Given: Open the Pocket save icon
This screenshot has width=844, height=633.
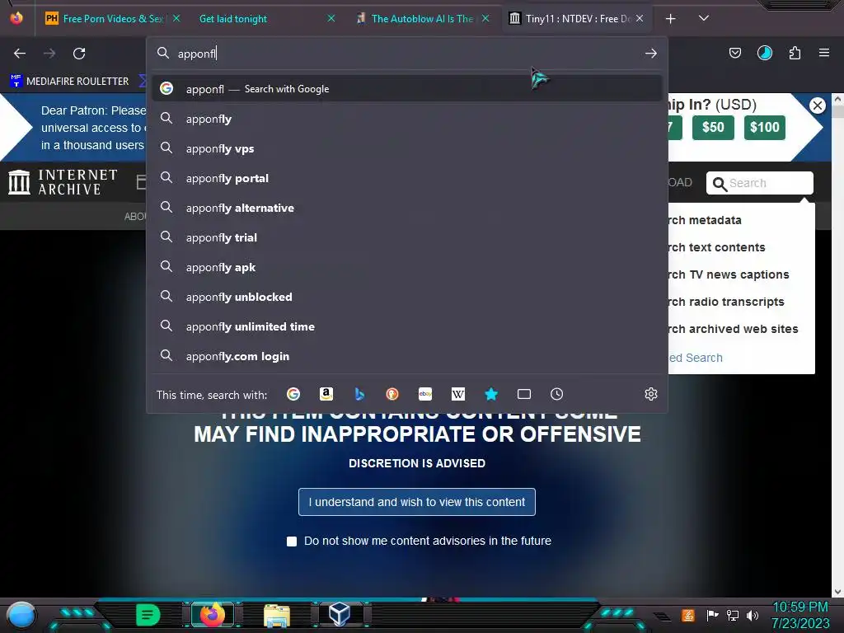Looking at the screenshot, I should click(x=734, y=53).
